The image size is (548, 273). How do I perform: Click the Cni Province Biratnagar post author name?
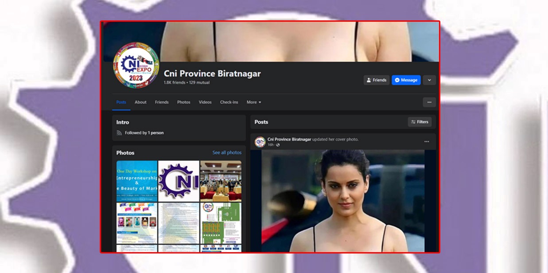click(289, 139)
